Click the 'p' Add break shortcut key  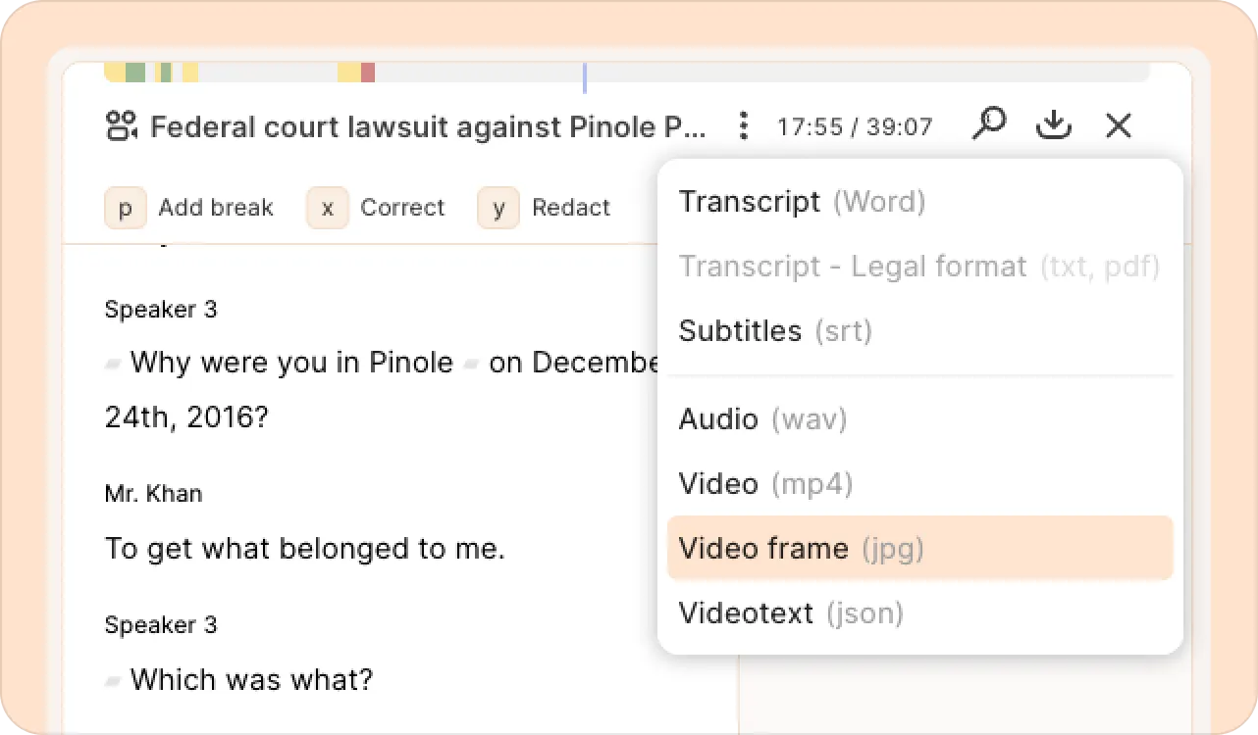coord(126,208)
